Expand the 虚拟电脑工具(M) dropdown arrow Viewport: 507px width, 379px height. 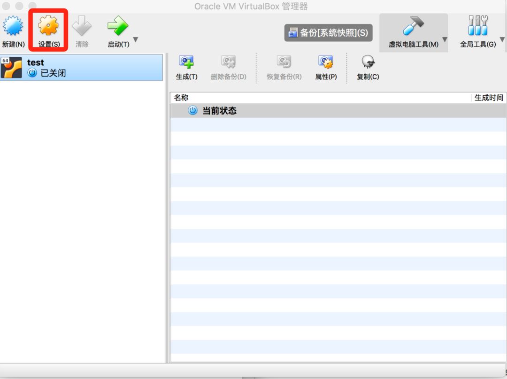445,39
